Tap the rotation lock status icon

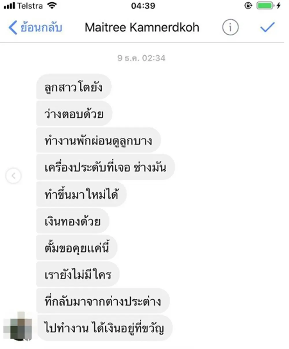[x=248, y=6]
